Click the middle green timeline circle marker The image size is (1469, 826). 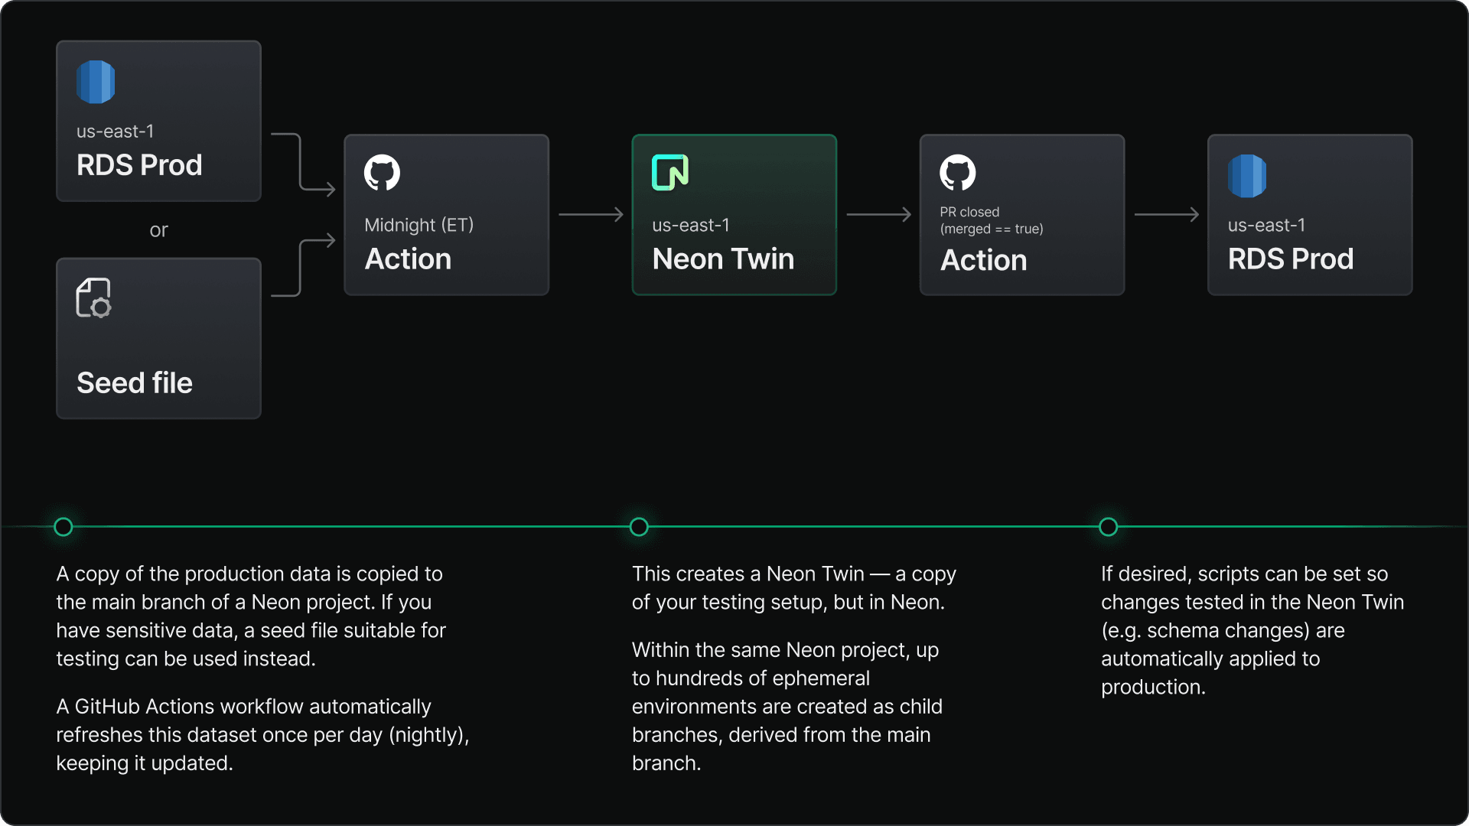(639, 527)
